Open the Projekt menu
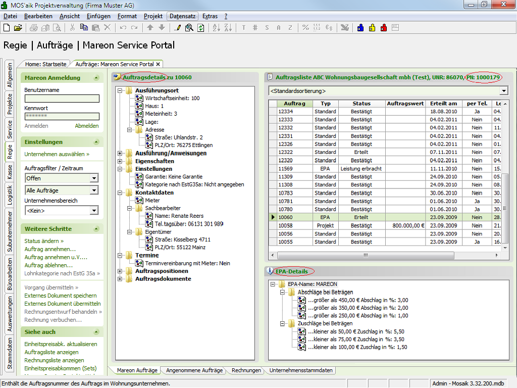 click(153, 16)
